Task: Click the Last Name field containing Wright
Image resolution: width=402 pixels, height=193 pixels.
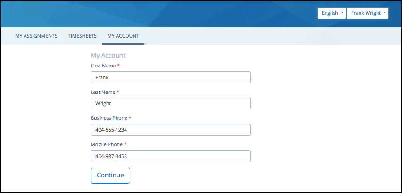Action: pos(170,103)
